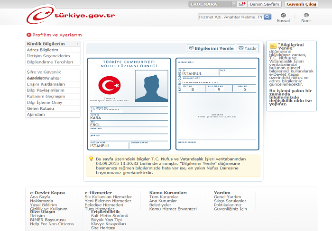Image resolution: width=332 pixels, height=231 pixels.
Task: Click Hakkımızda footer link
Action: coord(42,201)
